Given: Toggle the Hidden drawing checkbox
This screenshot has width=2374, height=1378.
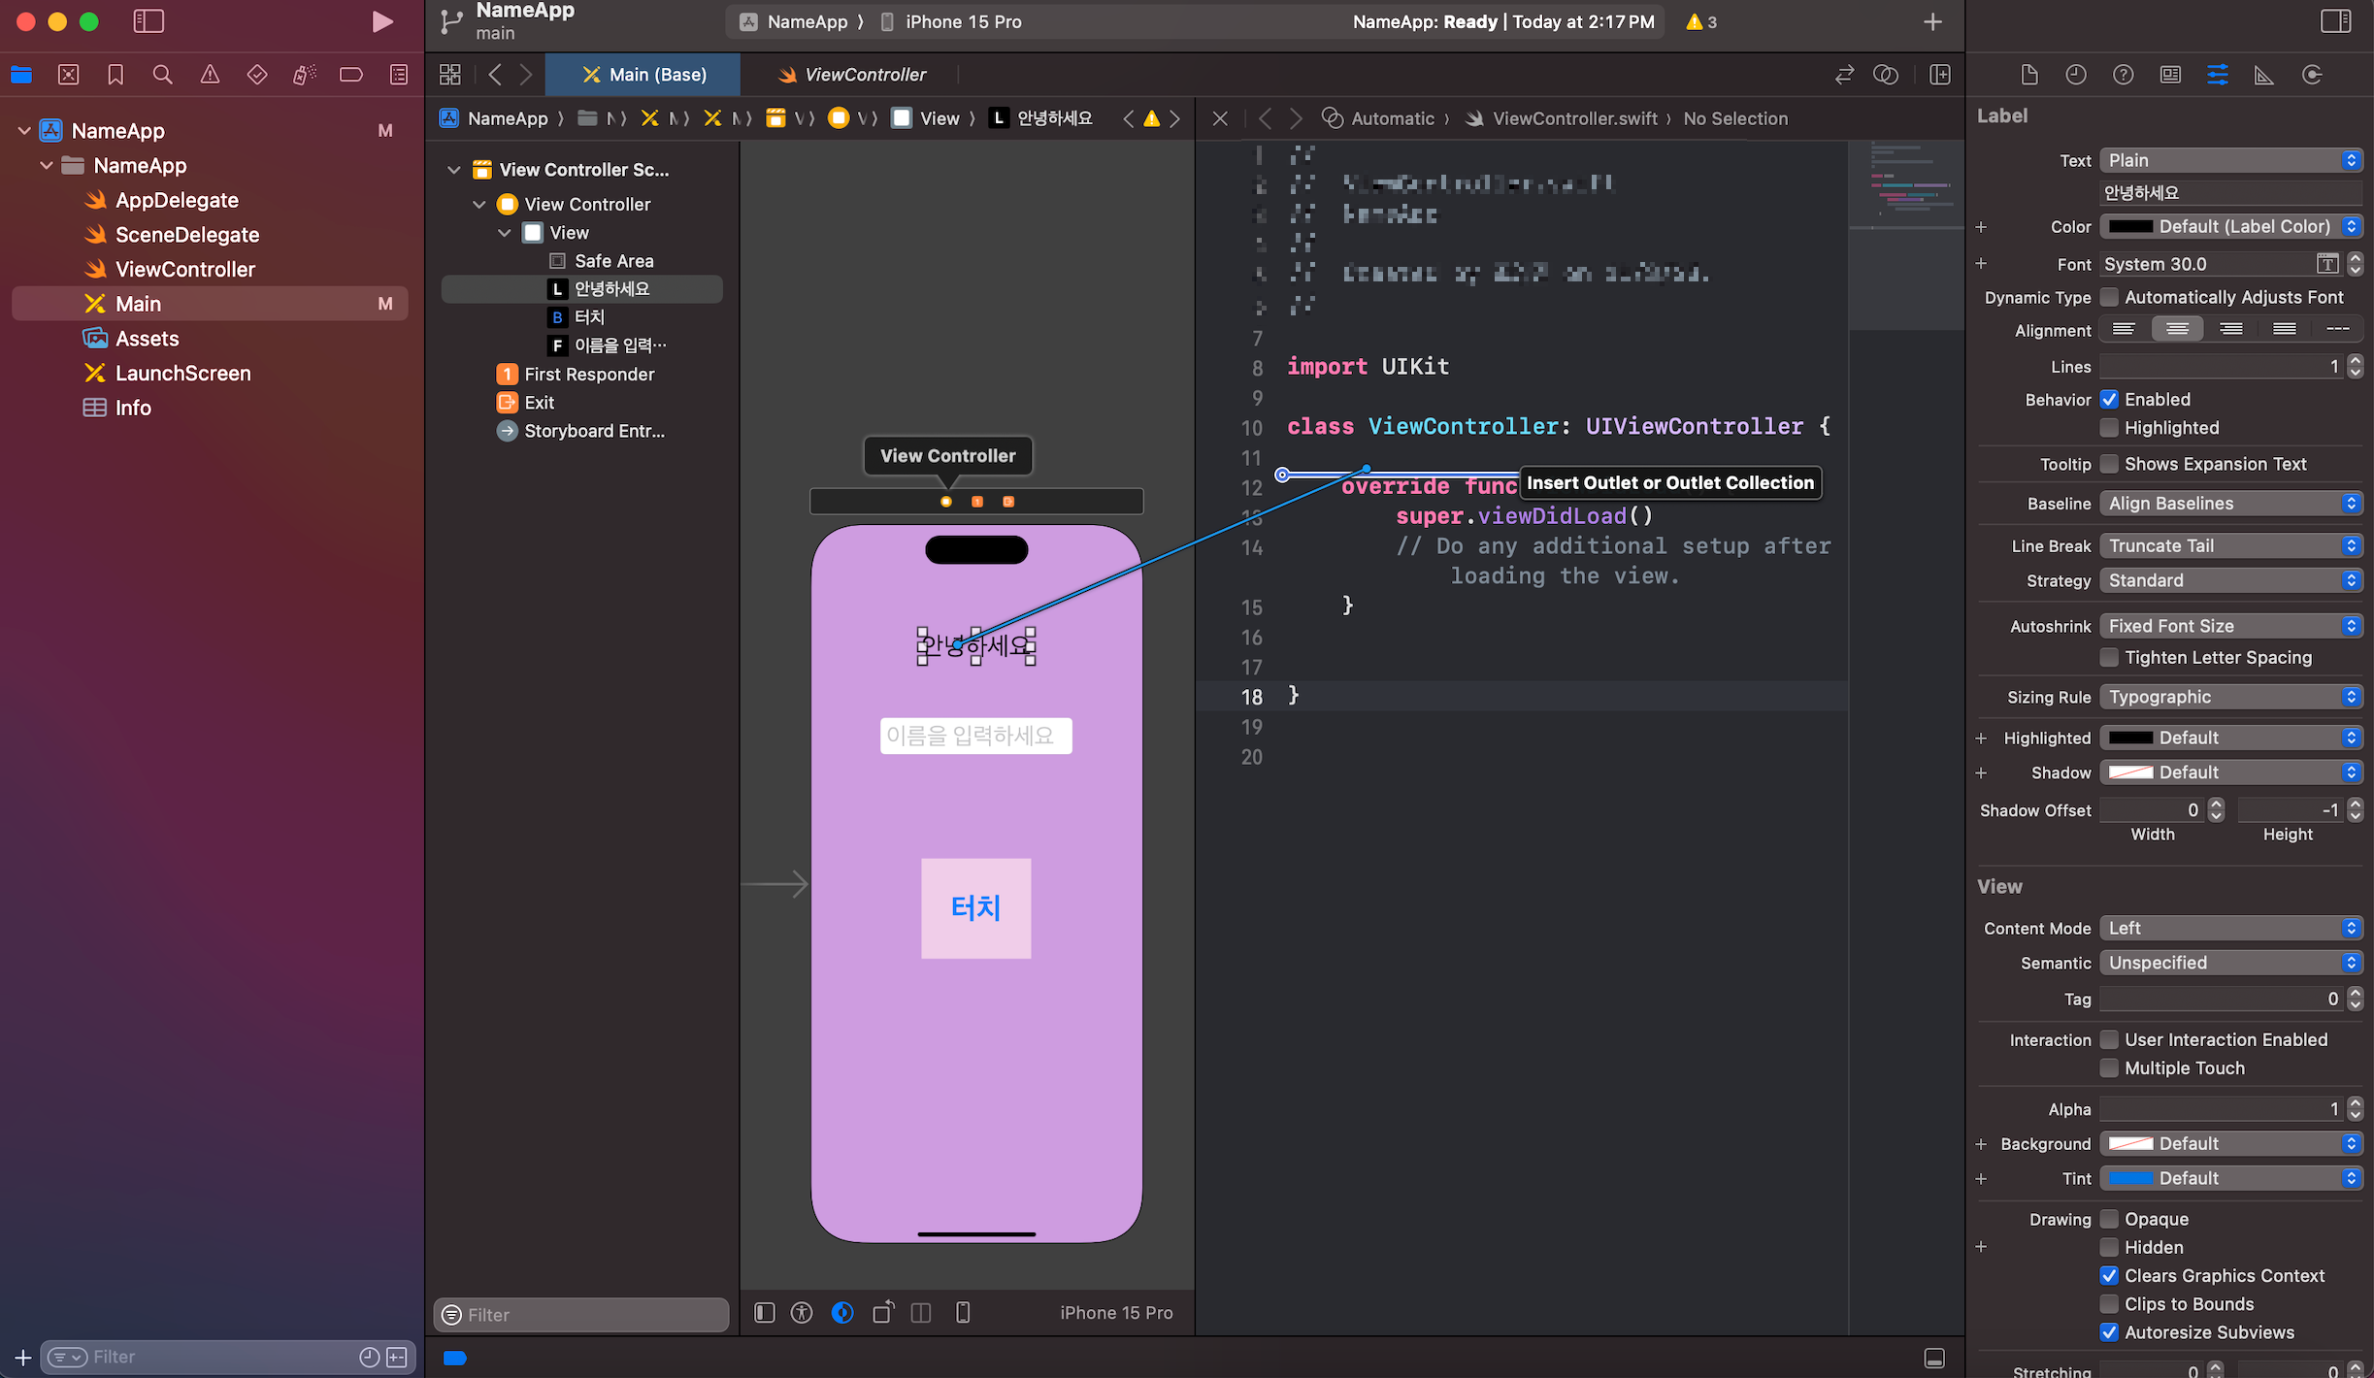Looking at the screenshot, I should (x=2109, y=1247).
